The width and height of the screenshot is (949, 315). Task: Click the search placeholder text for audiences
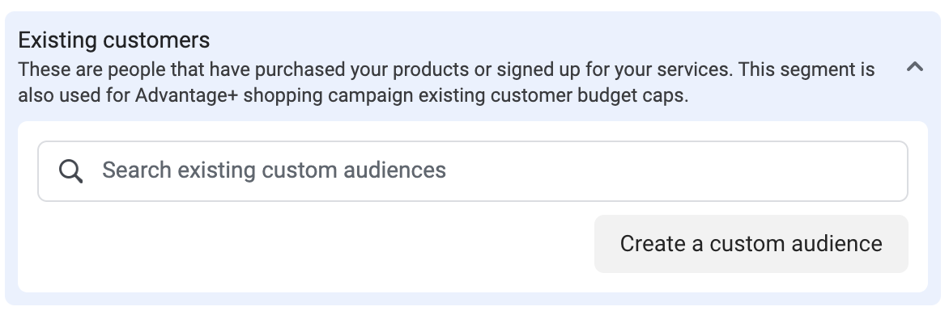(274, 170)
